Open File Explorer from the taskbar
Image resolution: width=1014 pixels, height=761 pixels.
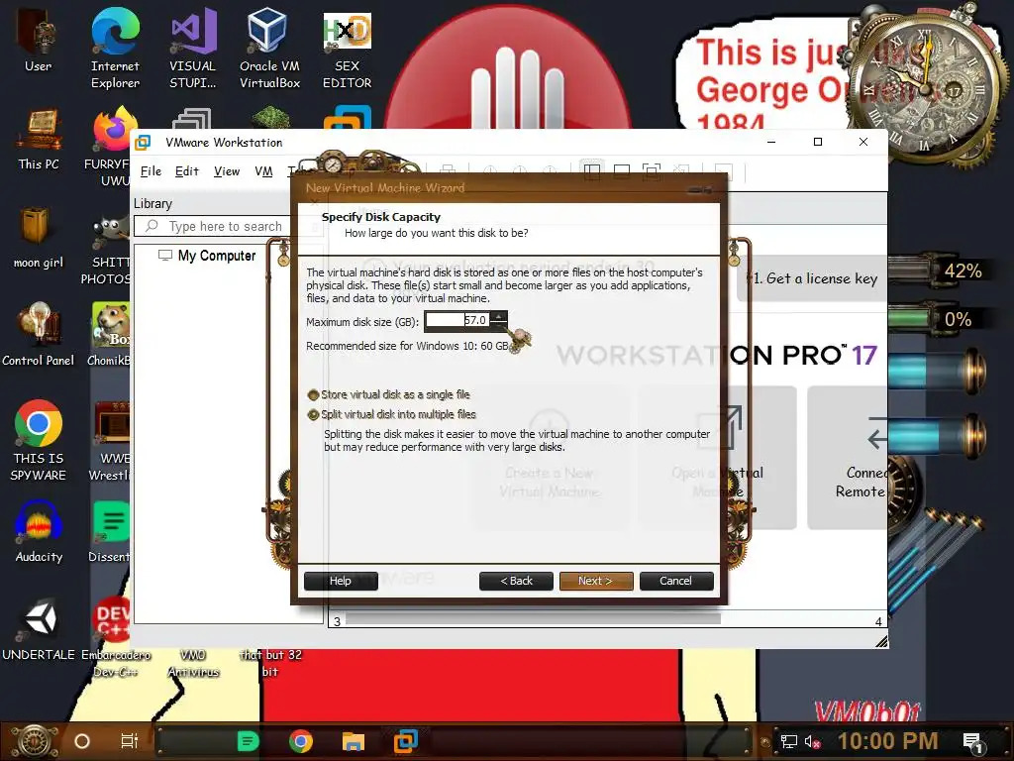354,741
